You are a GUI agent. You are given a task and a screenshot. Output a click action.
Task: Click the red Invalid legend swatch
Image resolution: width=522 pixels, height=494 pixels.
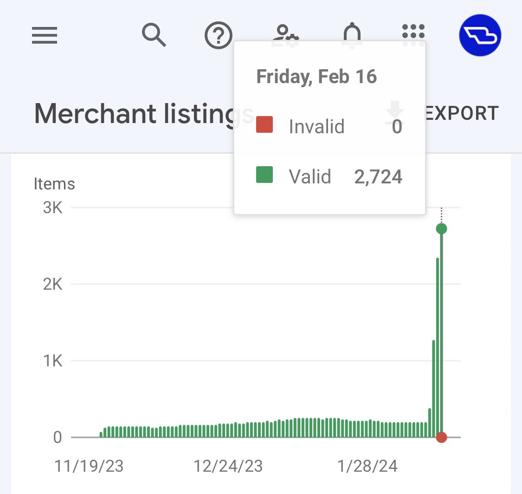pos(264,124)
